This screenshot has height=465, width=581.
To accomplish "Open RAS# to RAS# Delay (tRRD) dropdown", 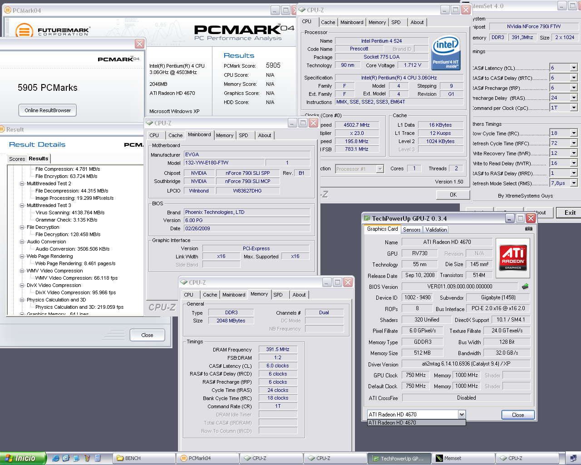I will coord(574,173).
